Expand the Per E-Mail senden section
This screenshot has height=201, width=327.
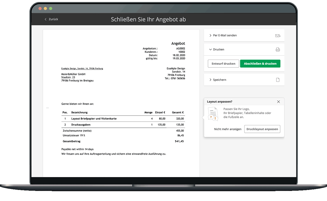pyautogui.click(x=225, y=35)
